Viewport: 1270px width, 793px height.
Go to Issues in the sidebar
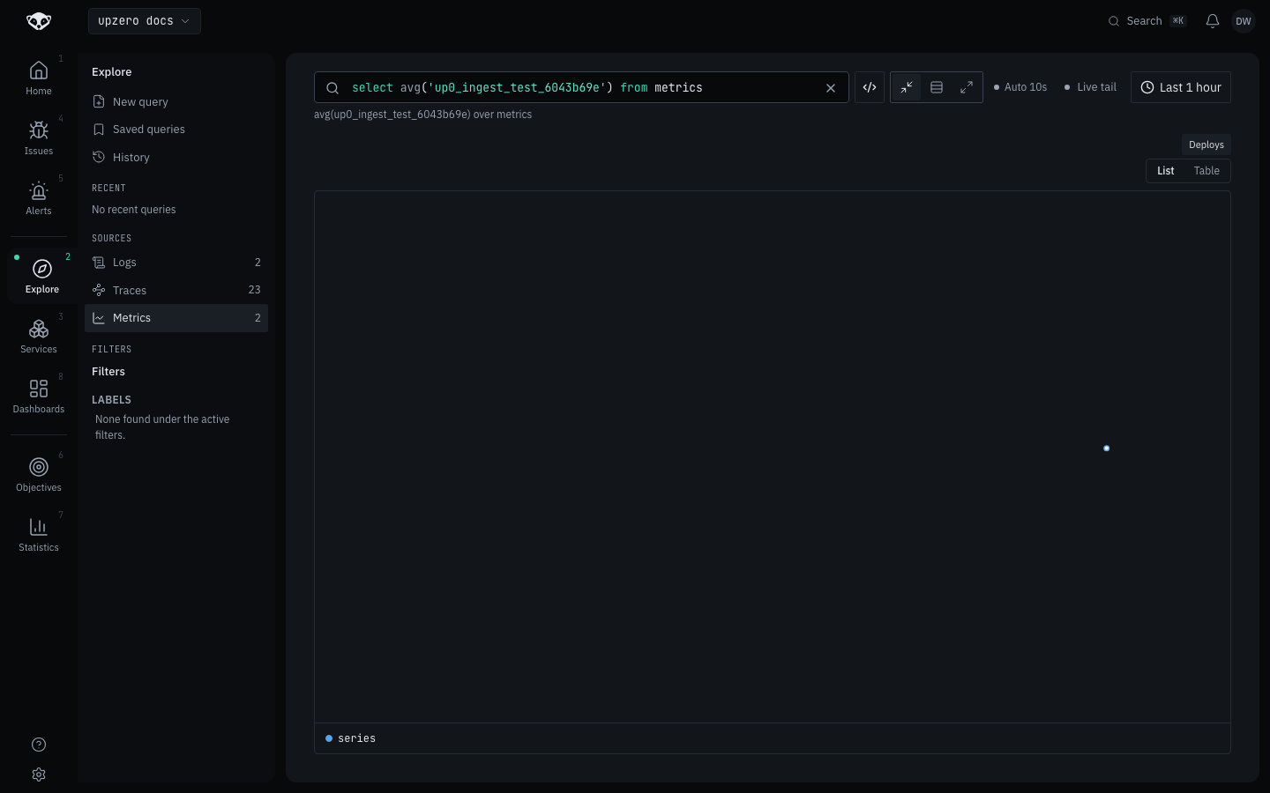point(39,138)
